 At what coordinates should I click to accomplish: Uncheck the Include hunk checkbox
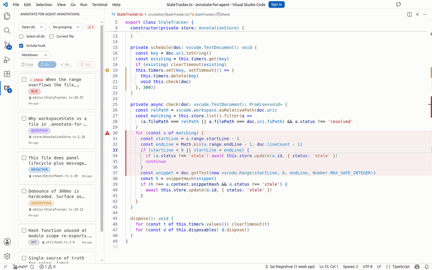point(21,46)
